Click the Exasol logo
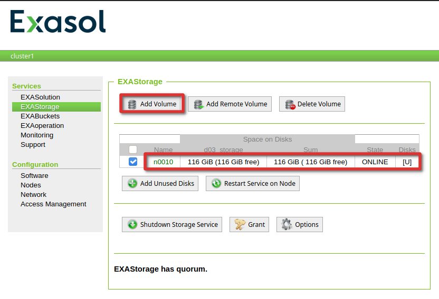The height and width of the screenshot is (299, 439). coord(58,21)
